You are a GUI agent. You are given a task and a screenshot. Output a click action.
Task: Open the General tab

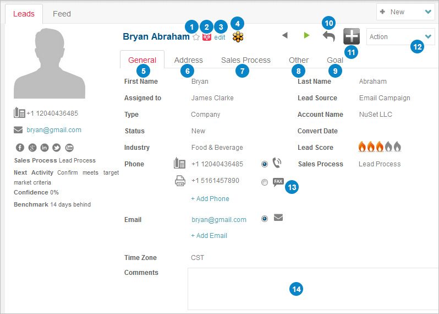point(142,60)
